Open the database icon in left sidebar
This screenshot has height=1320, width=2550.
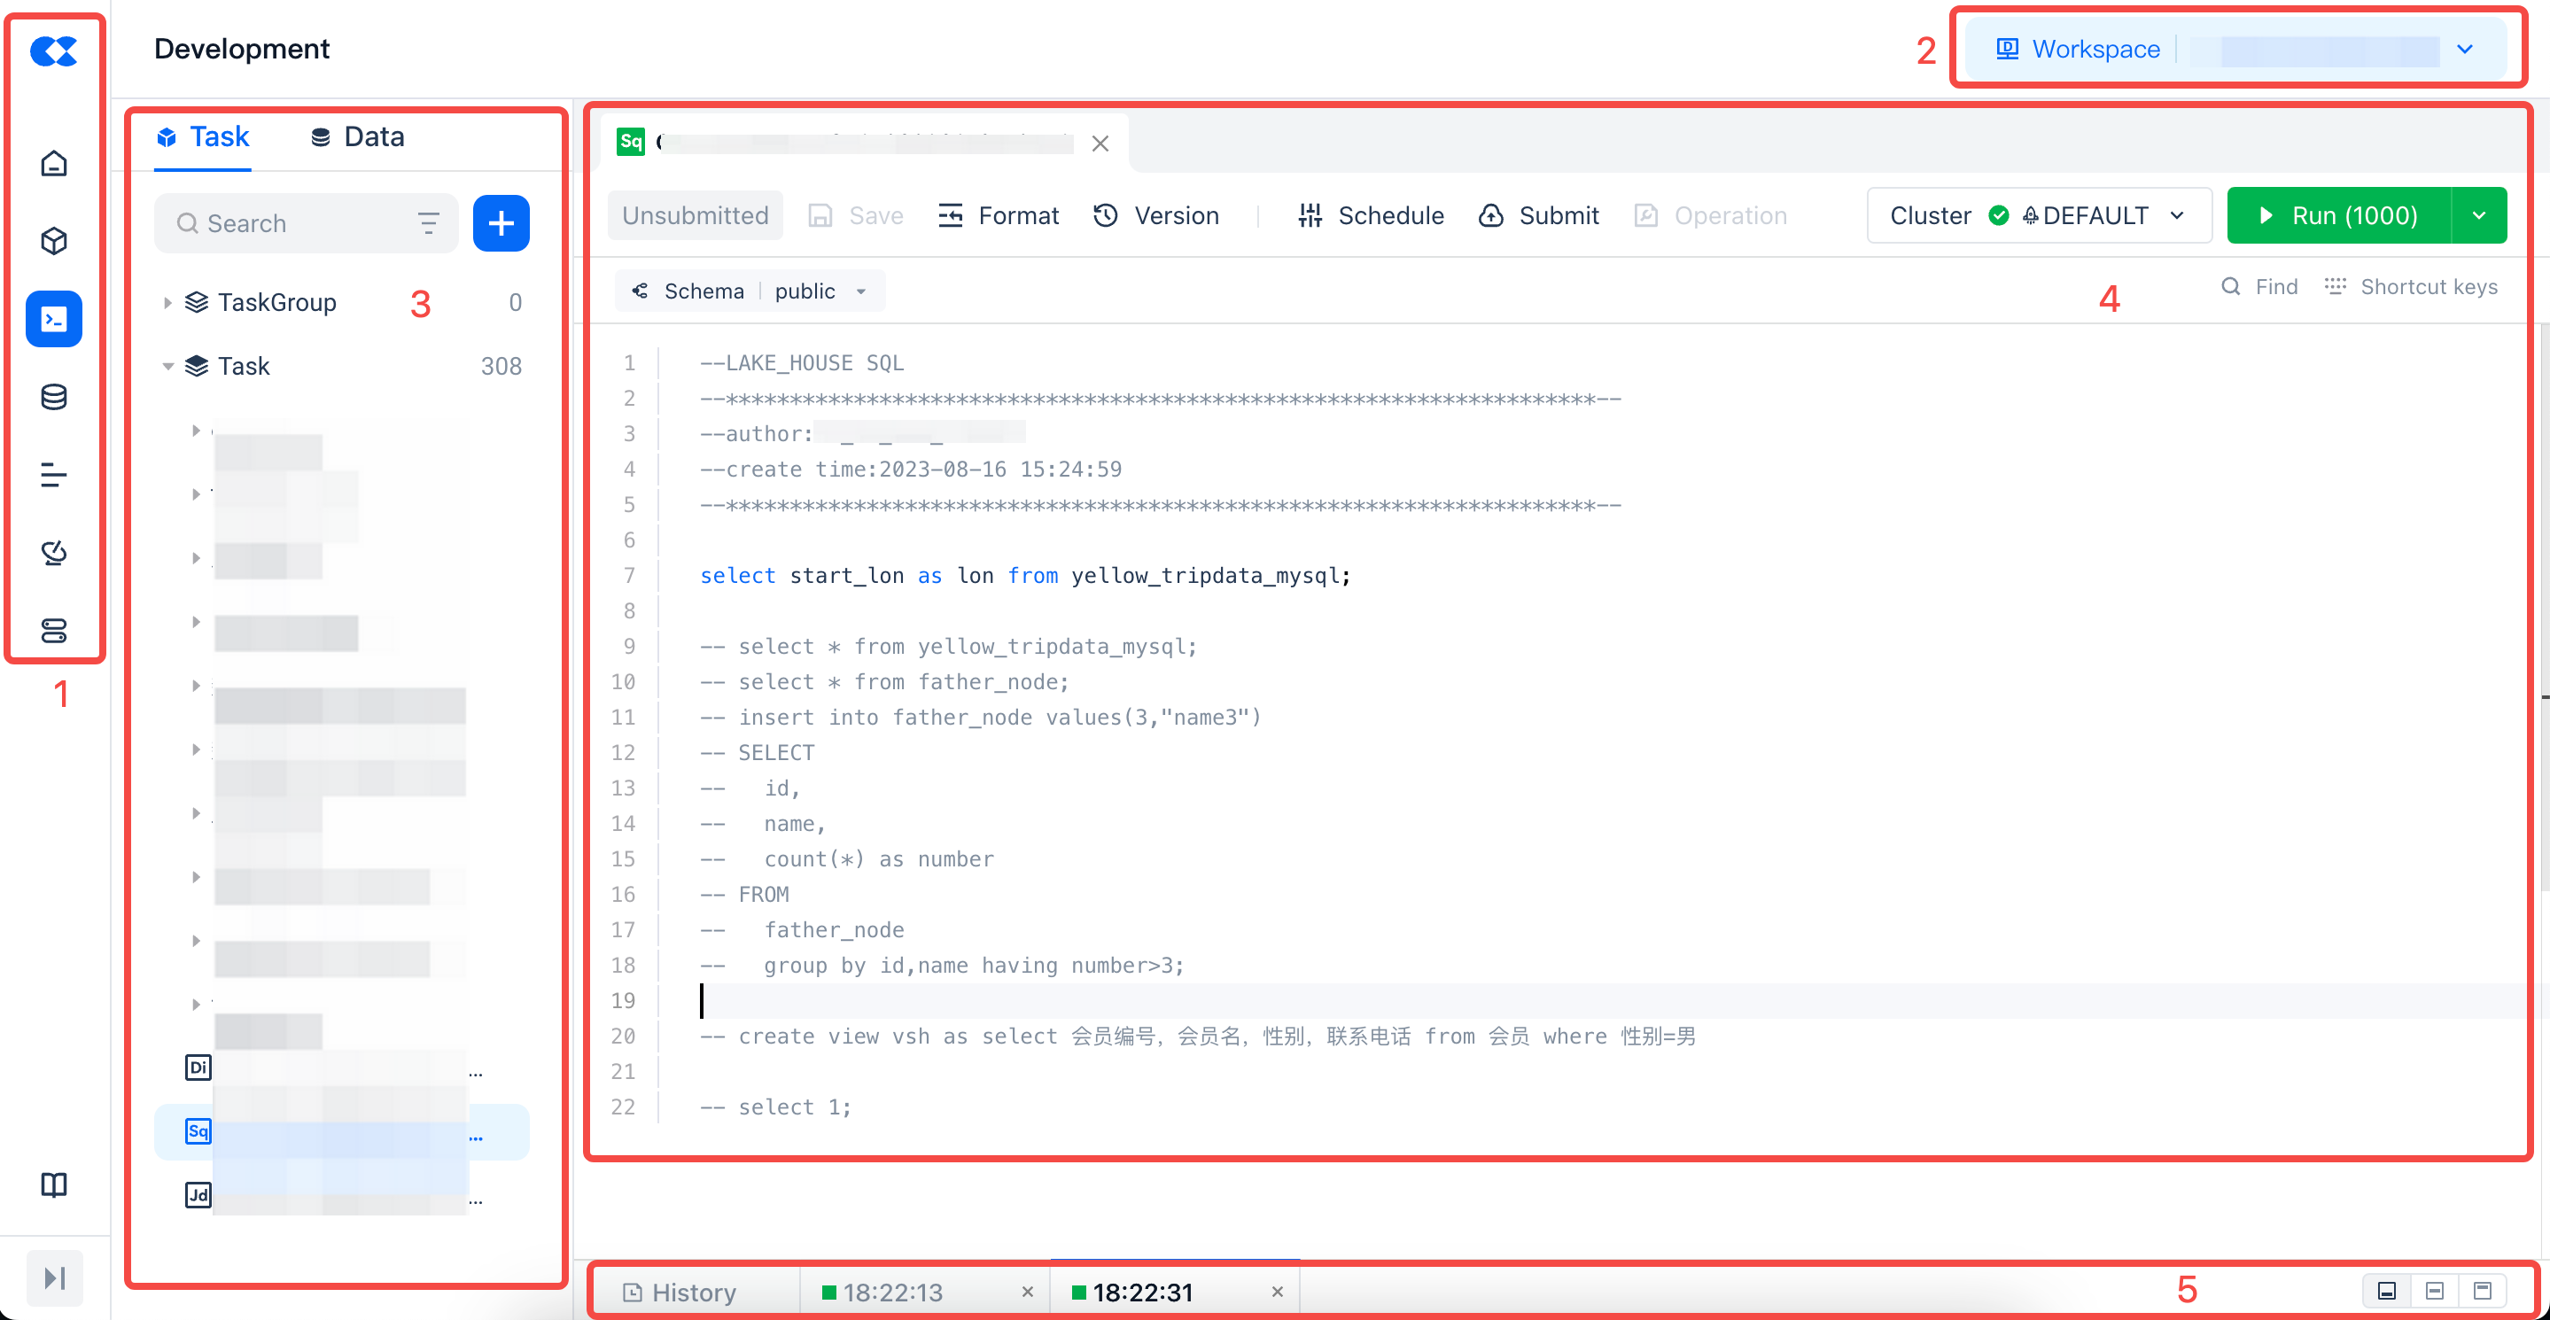53,397
